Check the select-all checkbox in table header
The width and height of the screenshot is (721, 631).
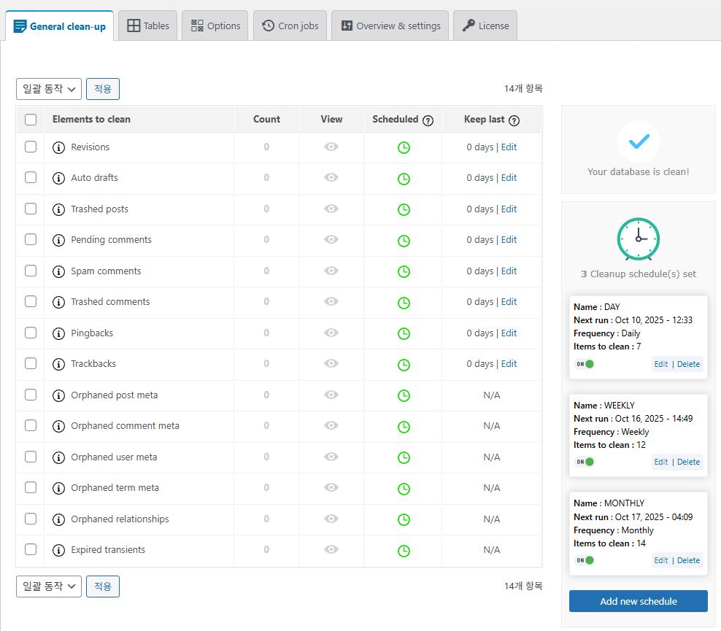click(x=31, y=120)
